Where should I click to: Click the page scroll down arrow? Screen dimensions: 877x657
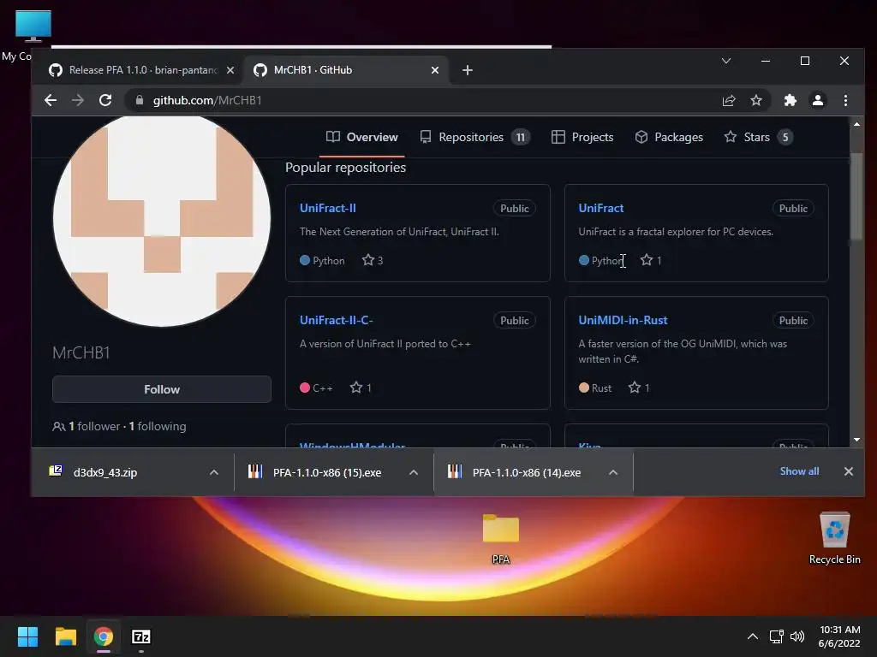[856, 441]
